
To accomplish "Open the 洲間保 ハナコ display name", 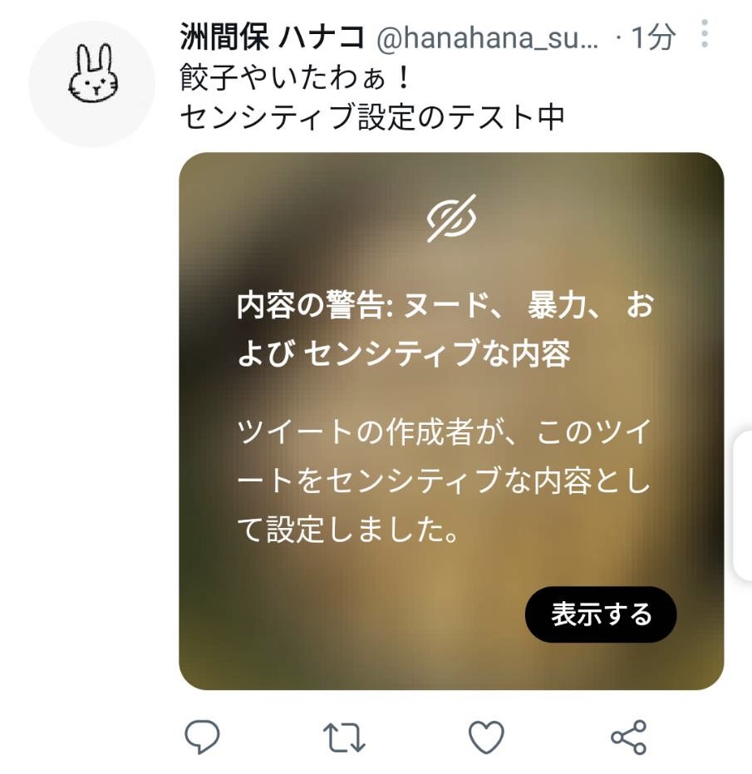I will (273, 37).
